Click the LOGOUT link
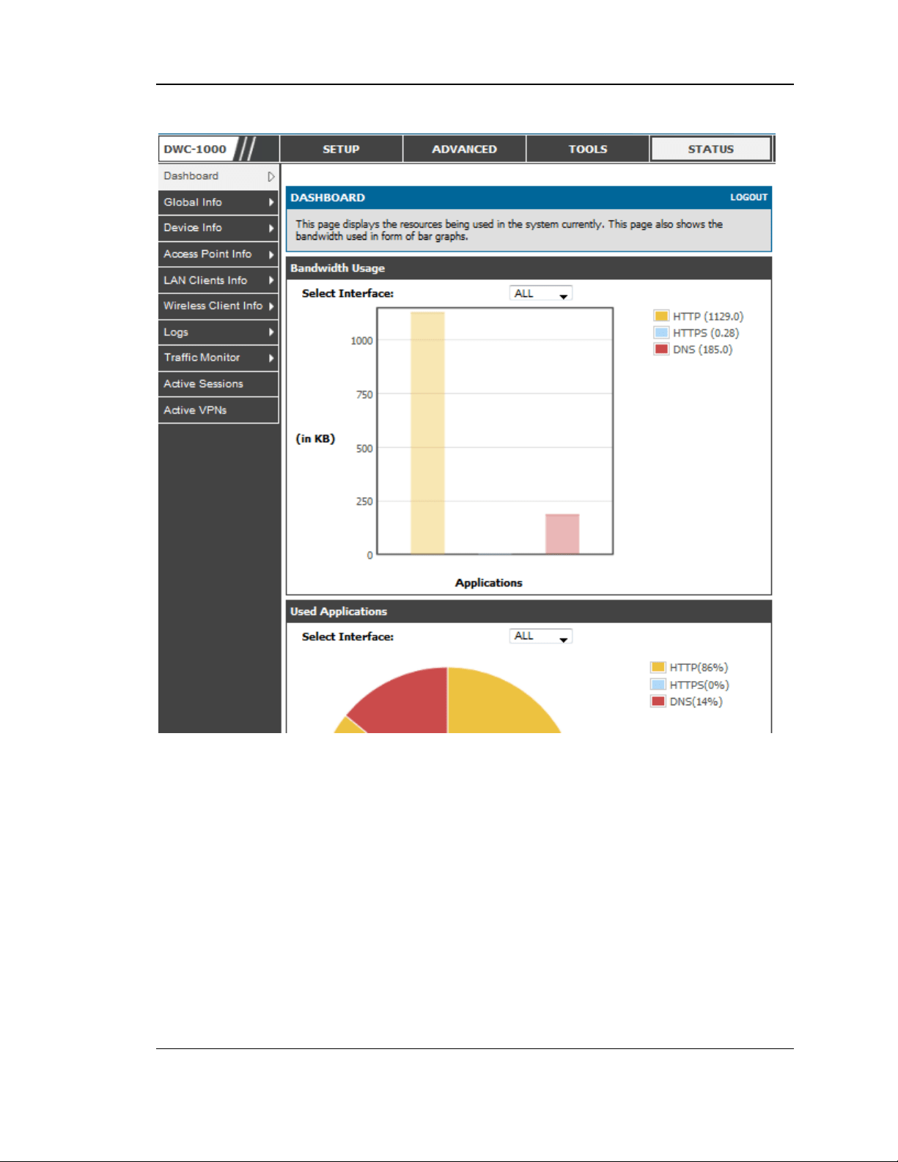This screenshot has width=898, height=1162. (748, 197)
